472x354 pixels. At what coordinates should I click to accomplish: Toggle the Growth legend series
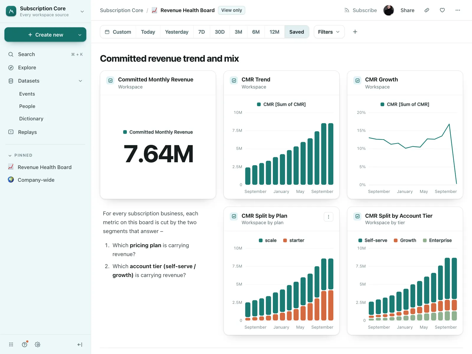coord(405,240)
